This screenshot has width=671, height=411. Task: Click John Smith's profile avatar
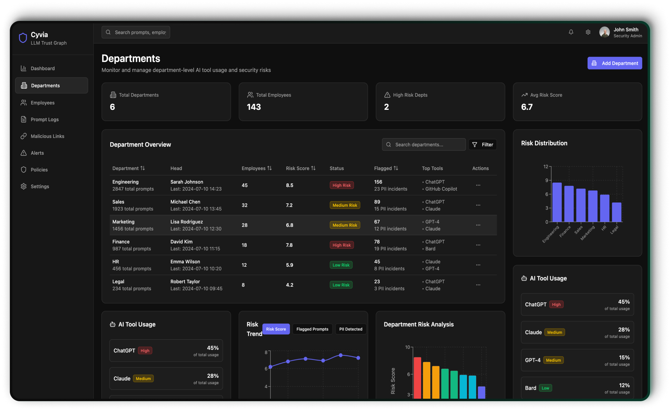[605, 32]
